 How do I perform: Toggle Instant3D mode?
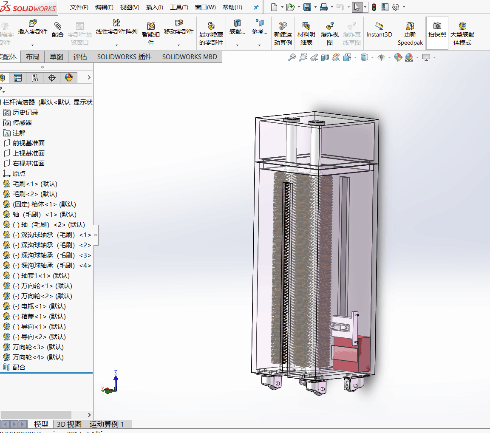379,30
